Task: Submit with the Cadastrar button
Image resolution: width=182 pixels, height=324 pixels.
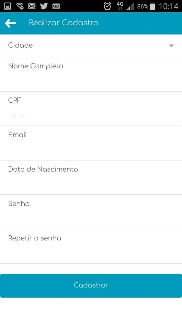Action: [x=91, y=285]
